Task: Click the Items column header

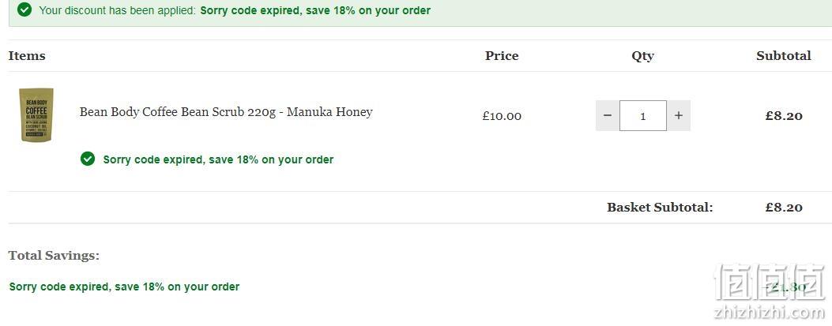Action: coord(27,56)
